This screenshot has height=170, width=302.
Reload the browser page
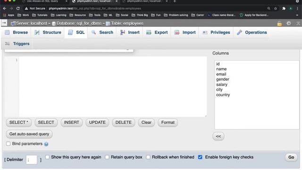tap(18, 8)
